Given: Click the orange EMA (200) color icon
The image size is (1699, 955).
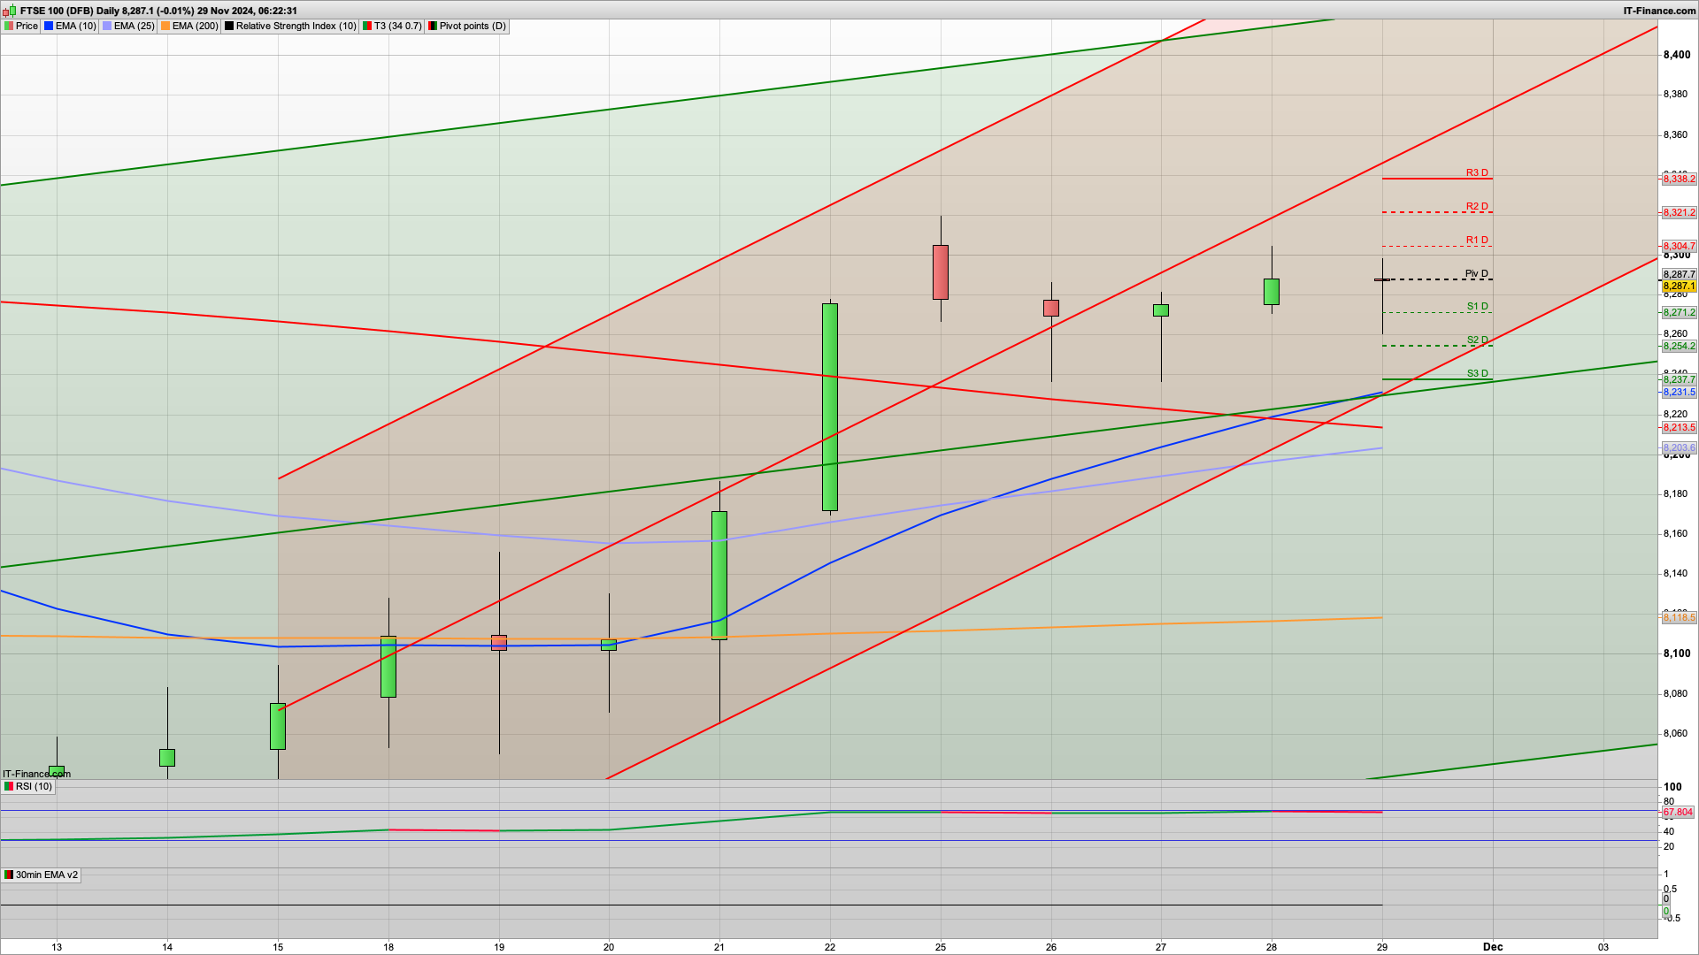Looking at the screenshot, I should (165, 27).
